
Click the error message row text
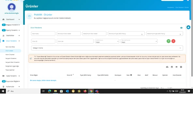click(43, 80)
